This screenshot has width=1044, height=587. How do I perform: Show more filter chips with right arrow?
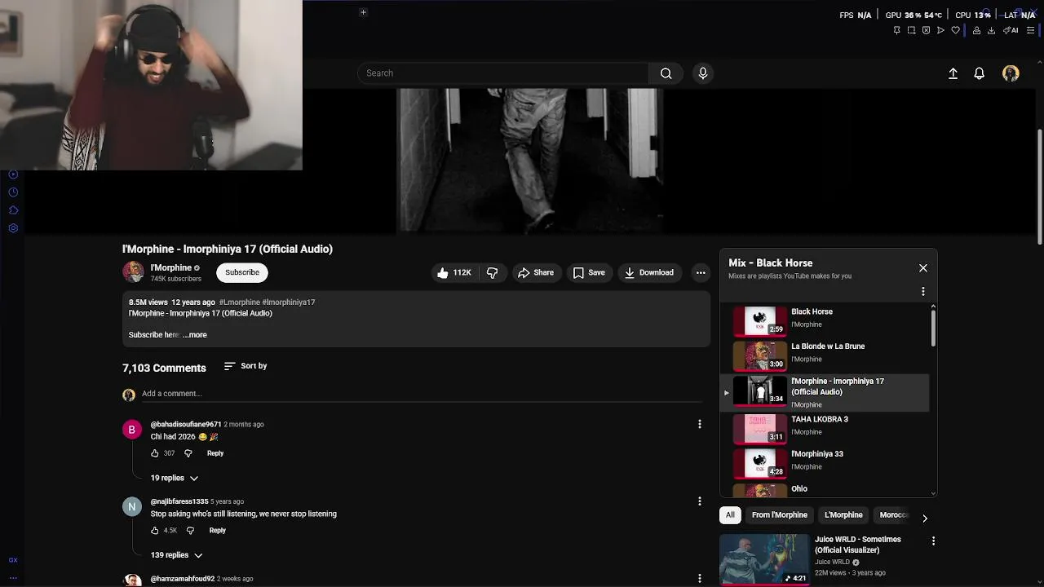coord(924,519)
